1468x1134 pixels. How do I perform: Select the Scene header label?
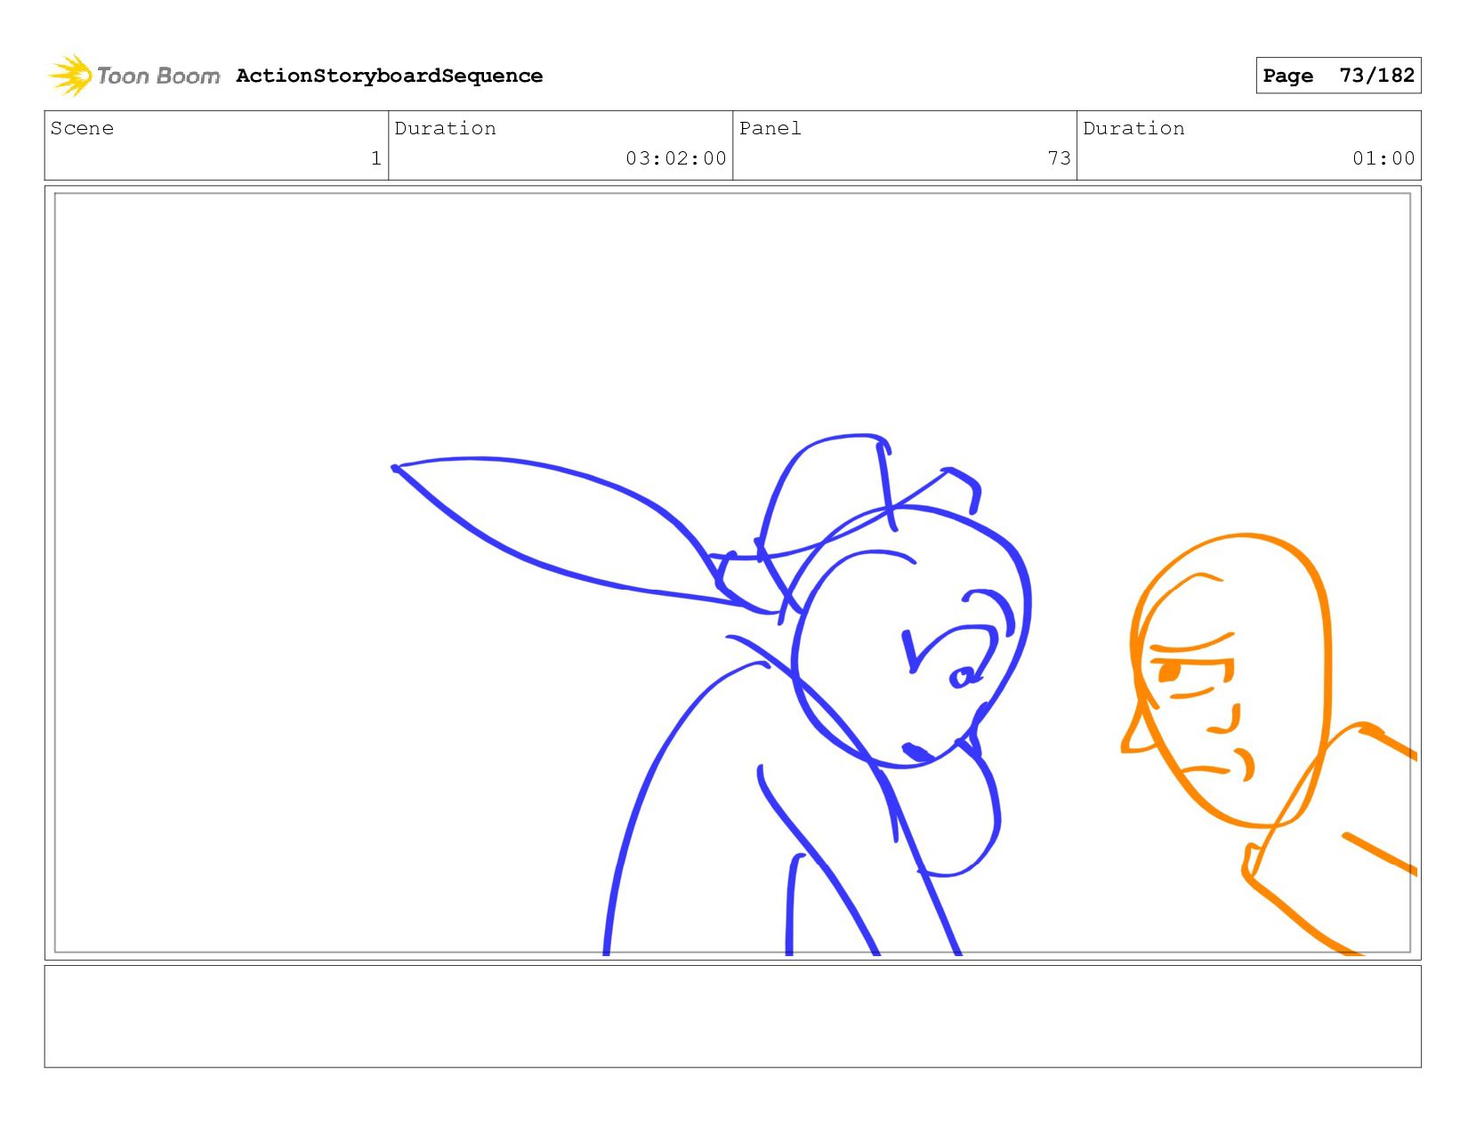tap(82, 128)
